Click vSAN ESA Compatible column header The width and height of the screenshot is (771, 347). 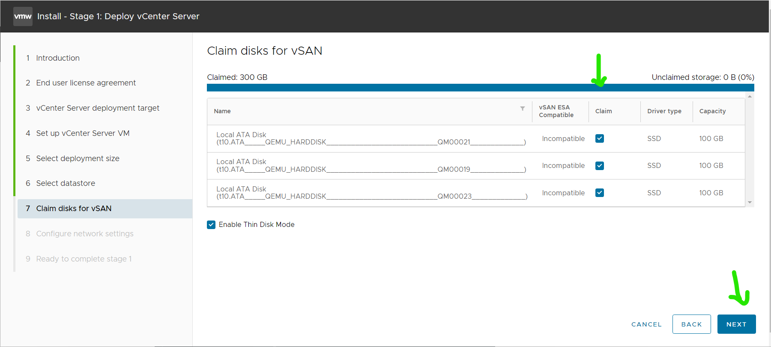pyautogui.click(x=556, y=111)
